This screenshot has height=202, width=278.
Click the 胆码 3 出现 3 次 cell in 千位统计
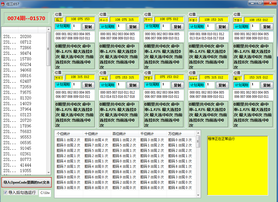[152, 140]
